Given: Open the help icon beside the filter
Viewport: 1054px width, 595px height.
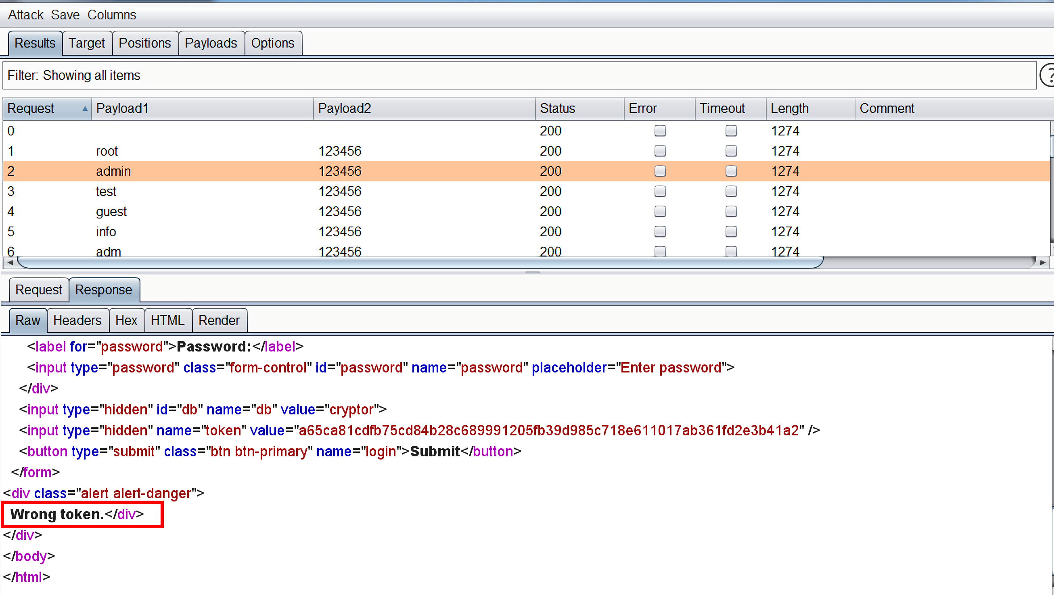Looking at the screenshot, I should [x=1048, y=75].
